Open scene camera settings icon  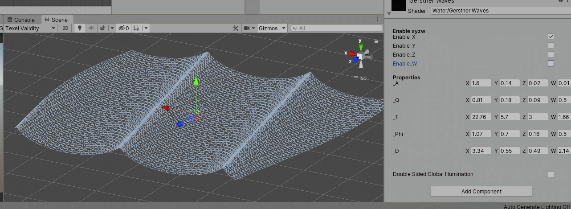248,28
